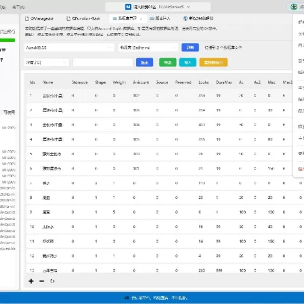
Task: Click the yellow button in the toolbar row
Action: point(213,62)
